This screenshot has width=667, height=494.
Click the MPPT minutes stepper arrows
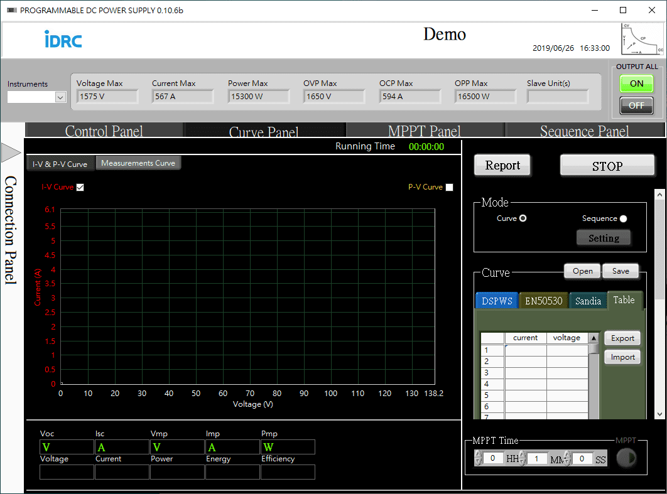523,459
